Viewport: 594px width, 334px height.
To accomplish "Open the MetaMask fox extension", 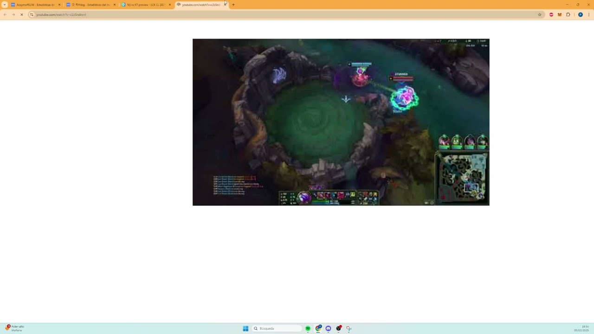I will (560, 14).
